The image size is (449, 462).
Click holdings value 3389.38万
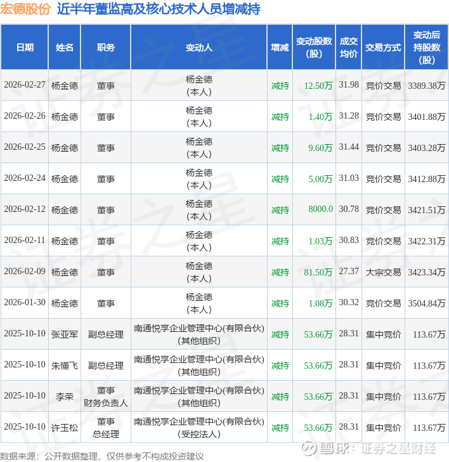[x=427, y=86]
